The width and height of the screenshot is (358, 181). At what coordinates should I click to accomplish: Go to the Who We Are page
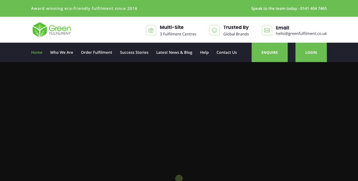pyautogui.click(x=61, y=52)
